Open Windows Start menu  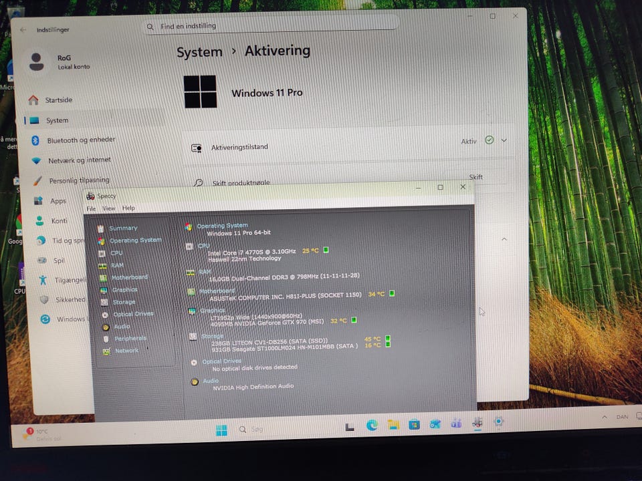click(x=221, y=430)
